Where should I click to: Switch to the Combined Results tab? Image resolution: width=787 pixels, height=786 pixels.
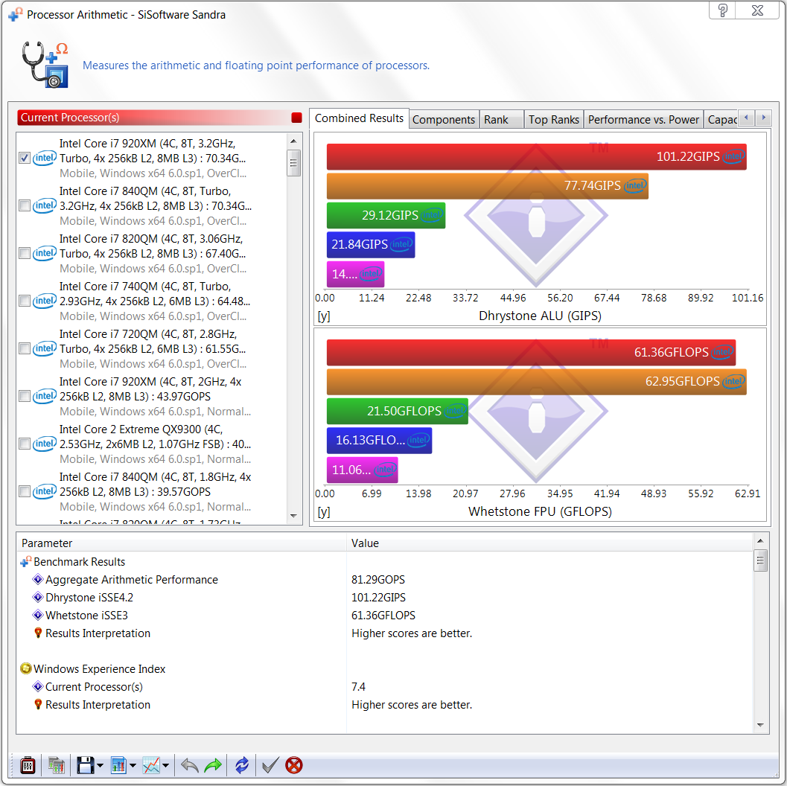point(359,118)
